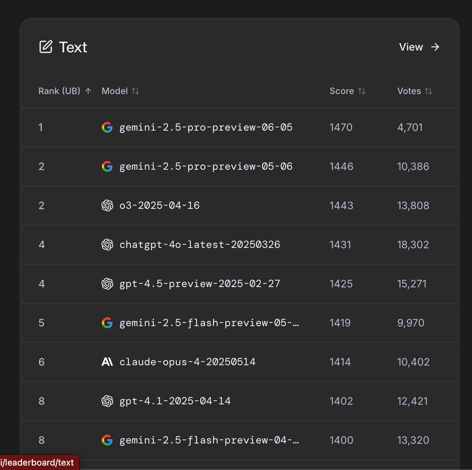The width and height of the screenshot is (472, 470).
Task: Click OpenAI logo beside o3-2025-04-16
Action: pos(107,205)
